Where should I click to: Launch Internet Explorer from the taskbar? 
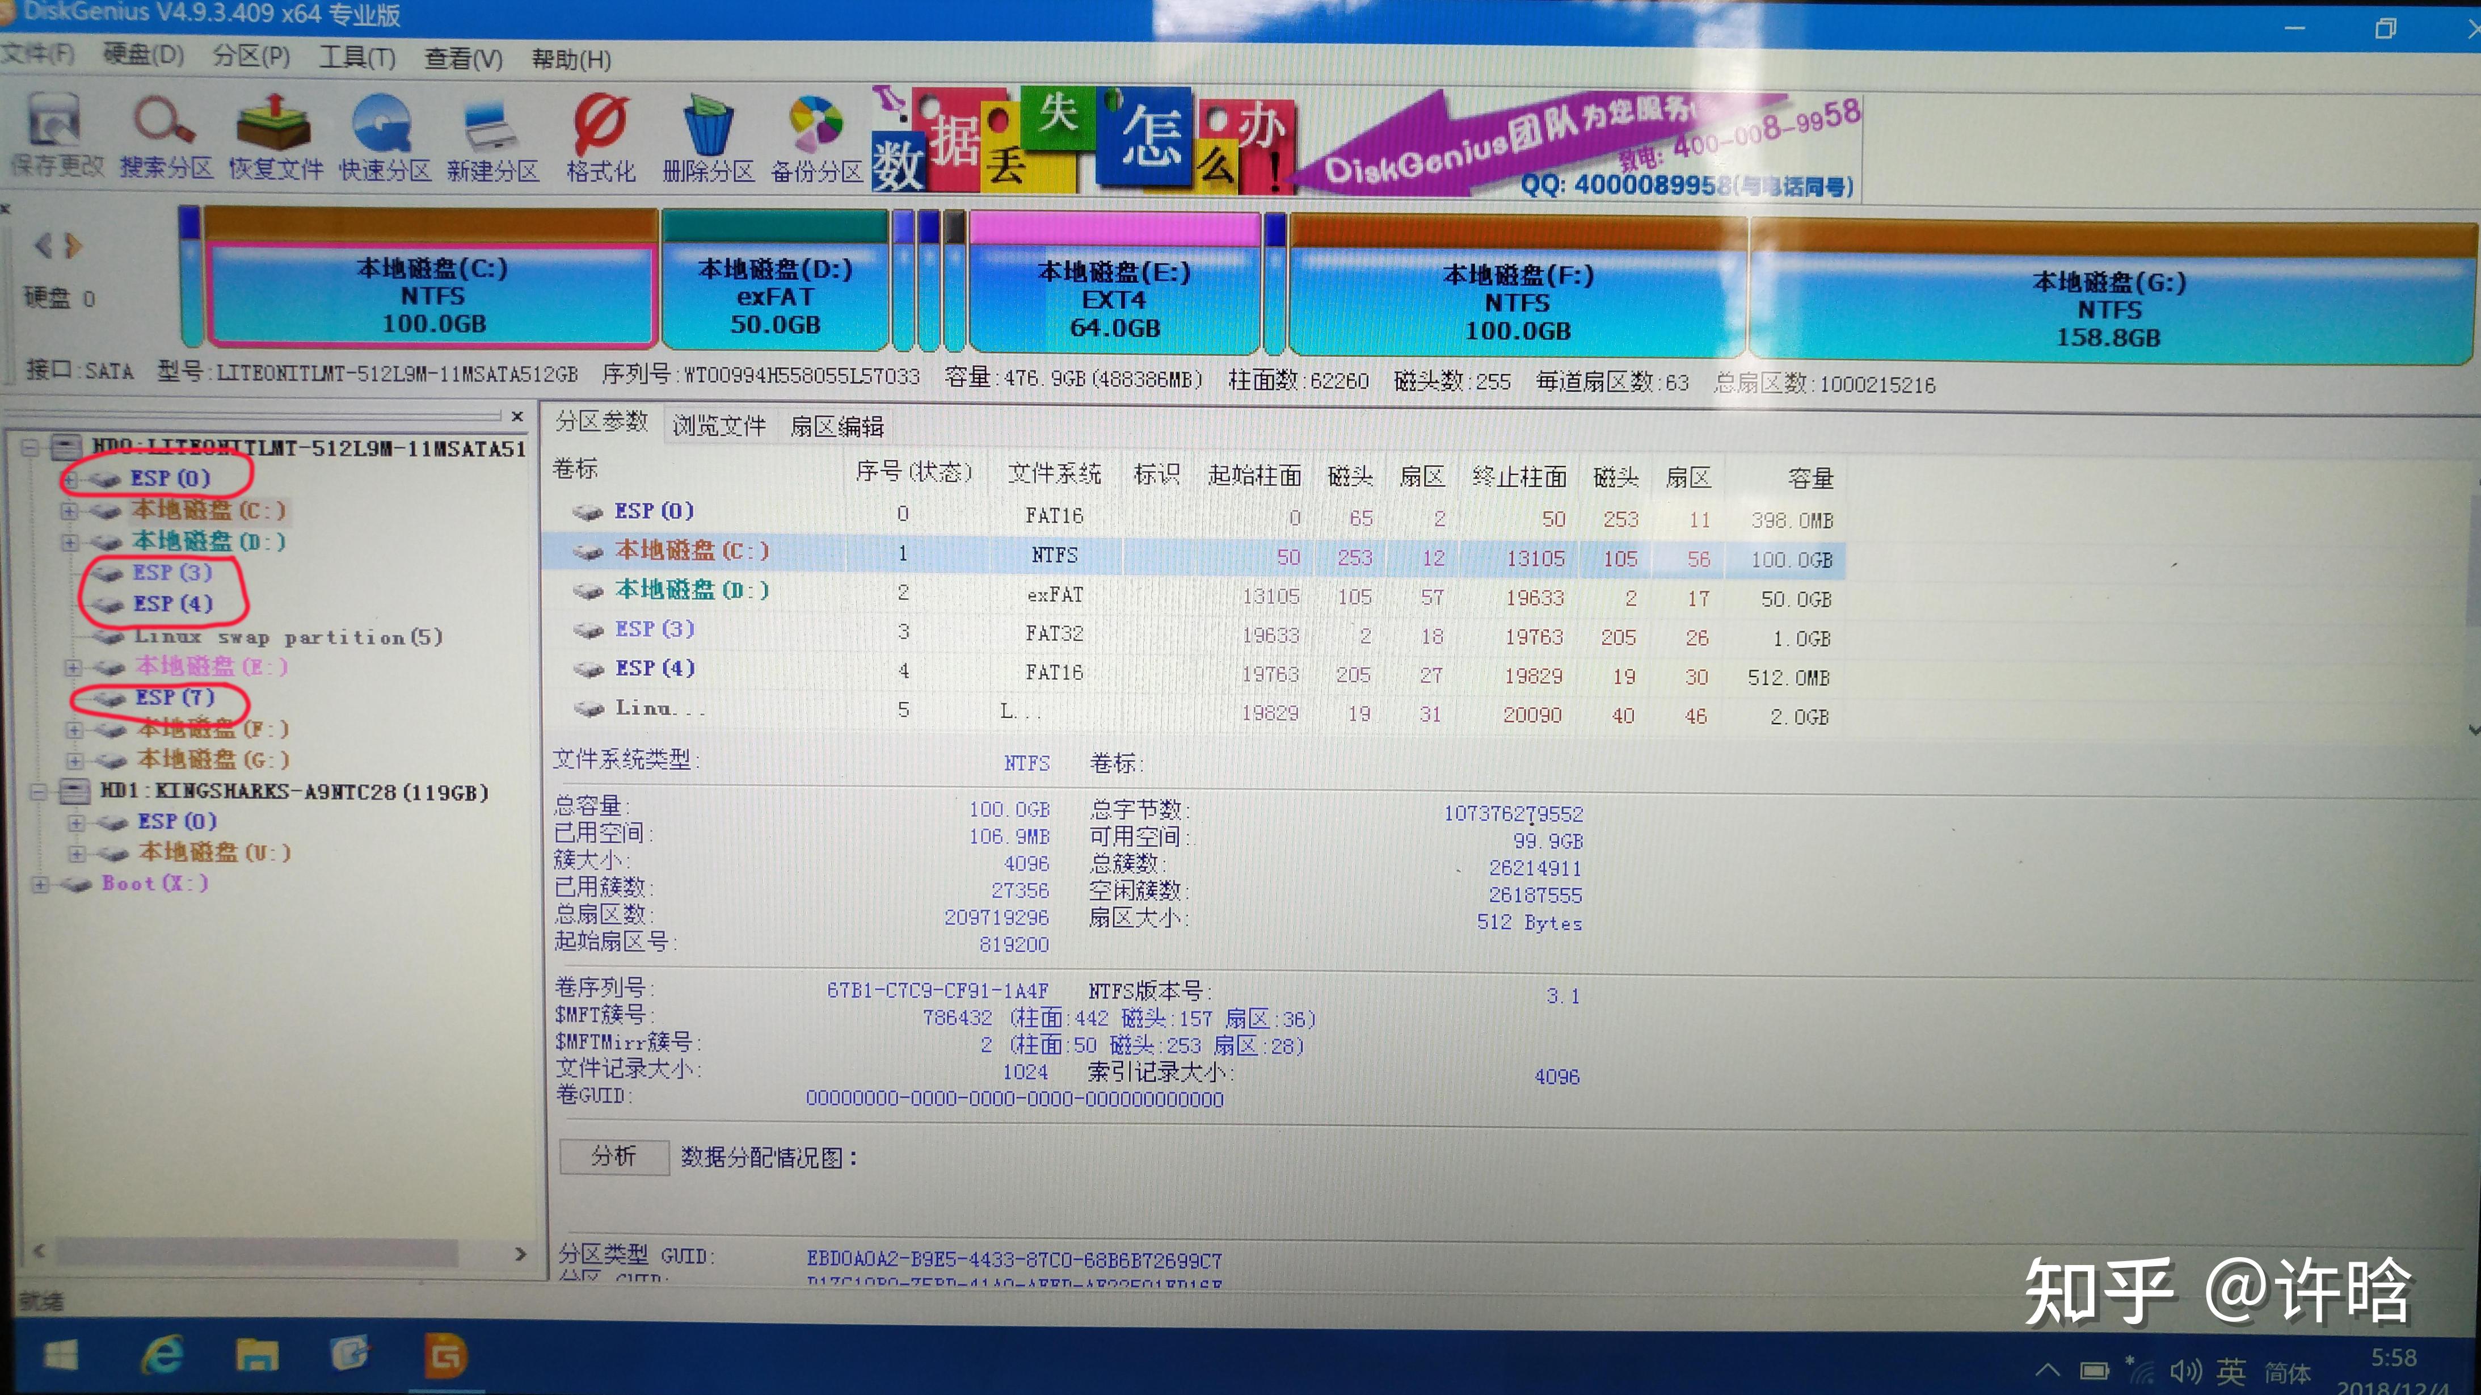164,1356
